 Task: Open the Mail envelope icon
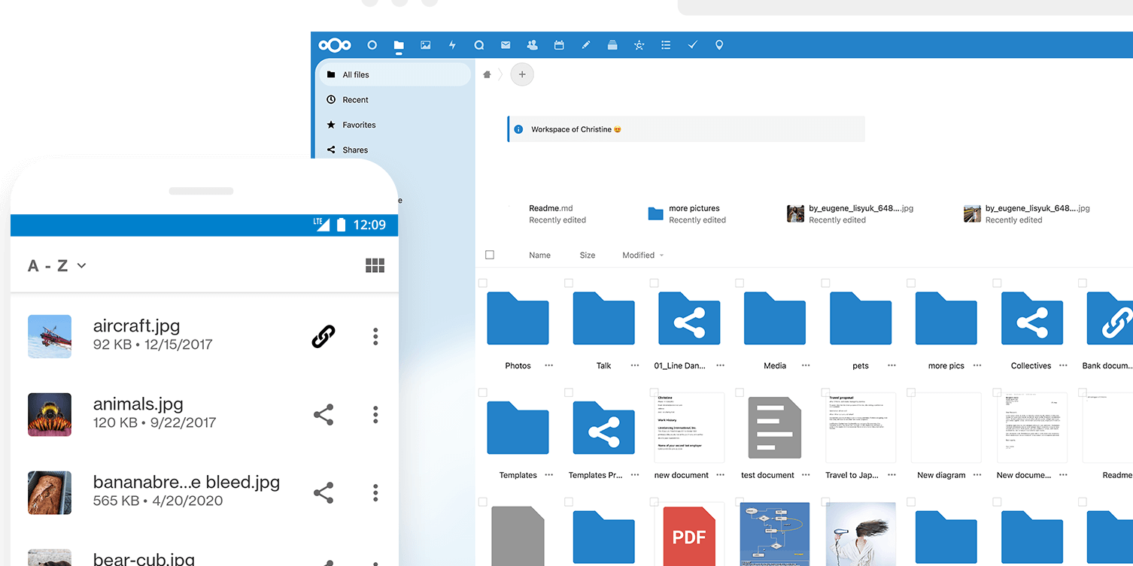pos(505,44)
